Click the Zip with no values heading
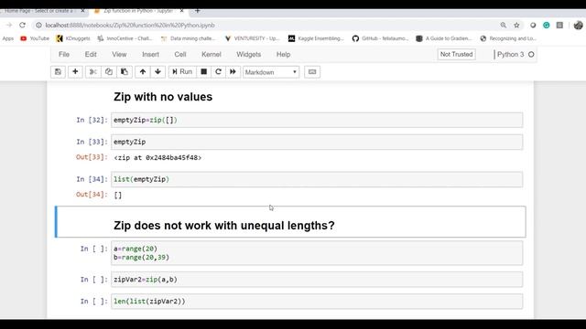The width and height of the screenshot is (586, 329). pos(163,97)
